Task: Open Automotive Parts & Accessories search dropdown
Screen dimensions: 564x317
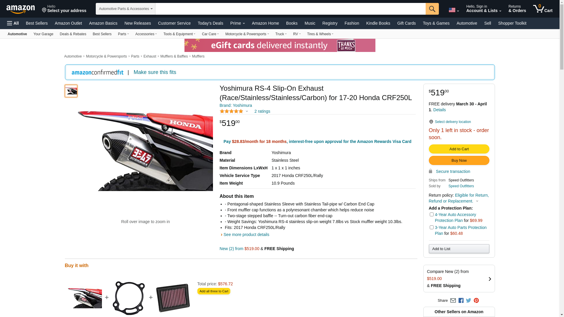Action: (125, 9)
